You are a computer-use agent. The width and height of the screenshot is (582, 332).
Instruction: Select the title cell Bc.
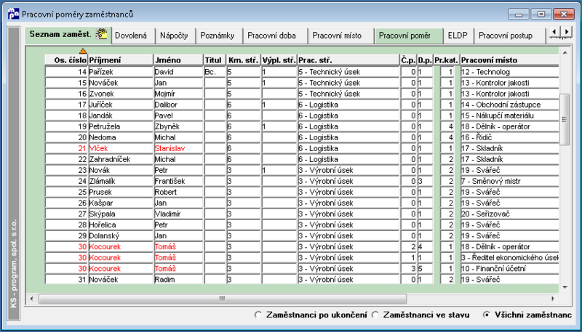[x=215, y=72]
